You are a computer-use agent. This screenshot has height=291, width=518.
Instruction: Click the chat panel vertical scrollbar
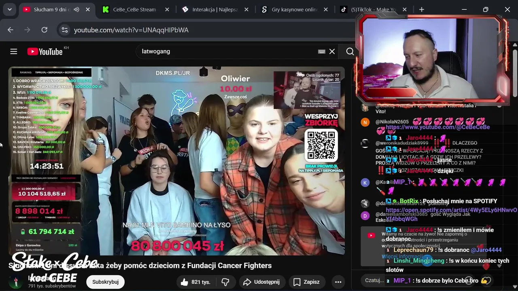[x=515, y=73]
